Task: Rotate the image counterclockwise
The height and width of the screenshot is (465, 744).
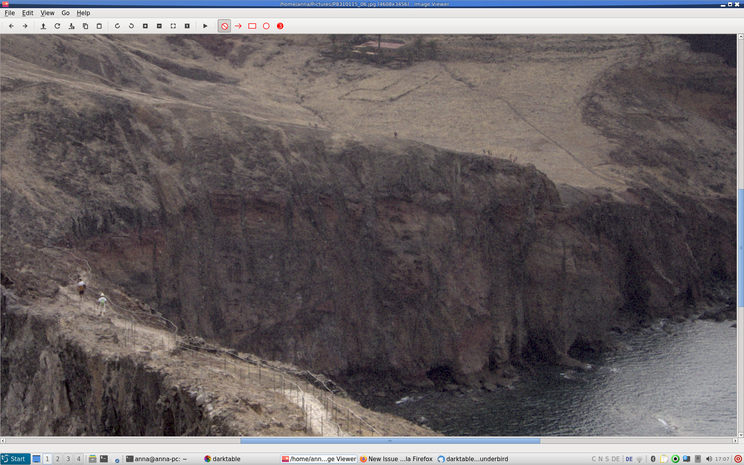Action: pos(131,26)
